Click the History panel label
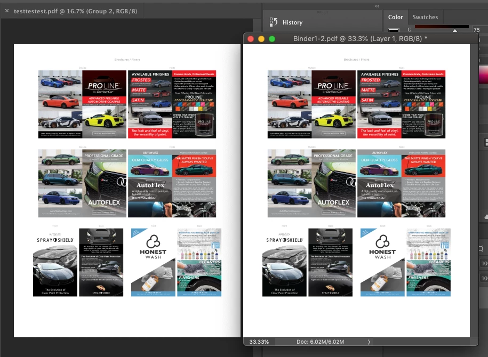 (292, 22)
